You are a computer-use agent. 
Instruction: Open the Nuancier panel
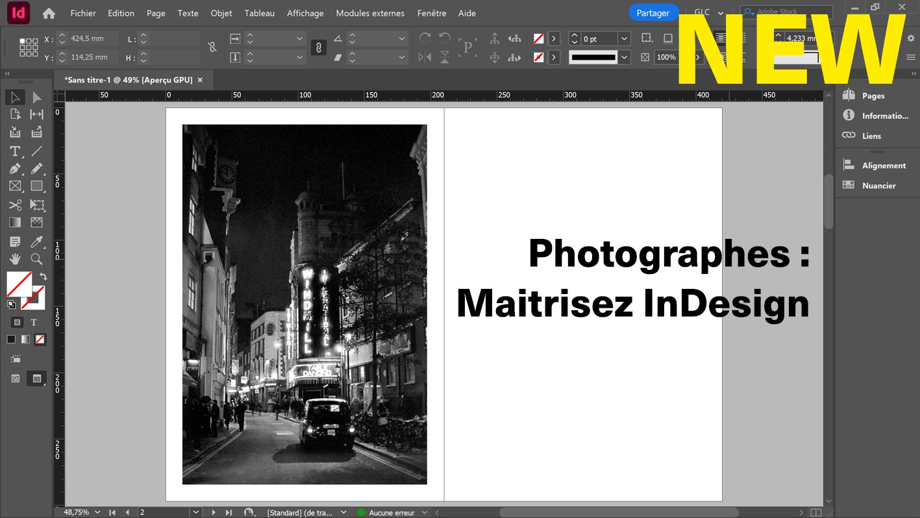878,186
